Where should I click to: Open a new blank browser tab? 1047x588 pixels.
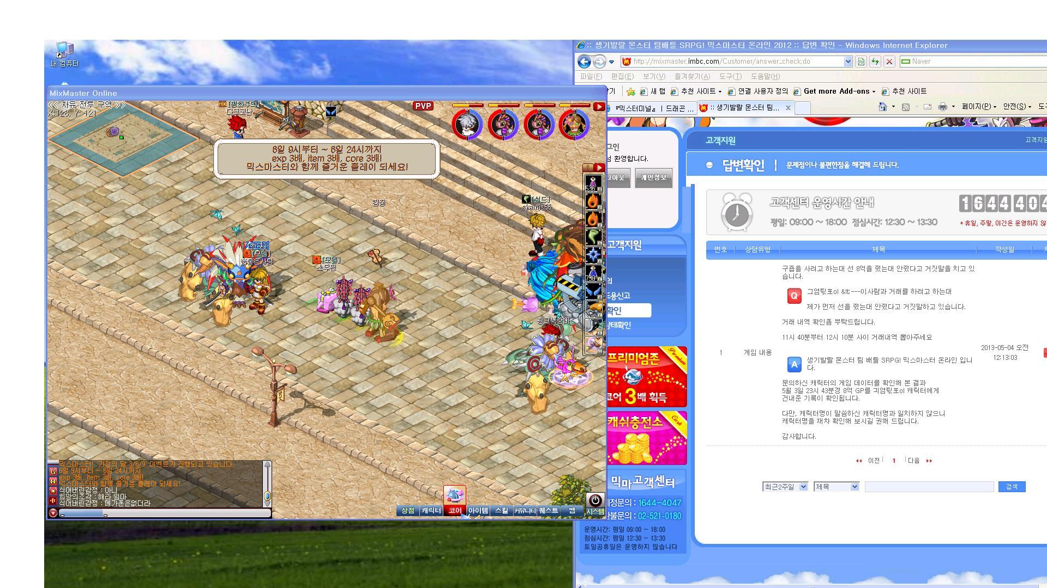click(x=803, y=108)
